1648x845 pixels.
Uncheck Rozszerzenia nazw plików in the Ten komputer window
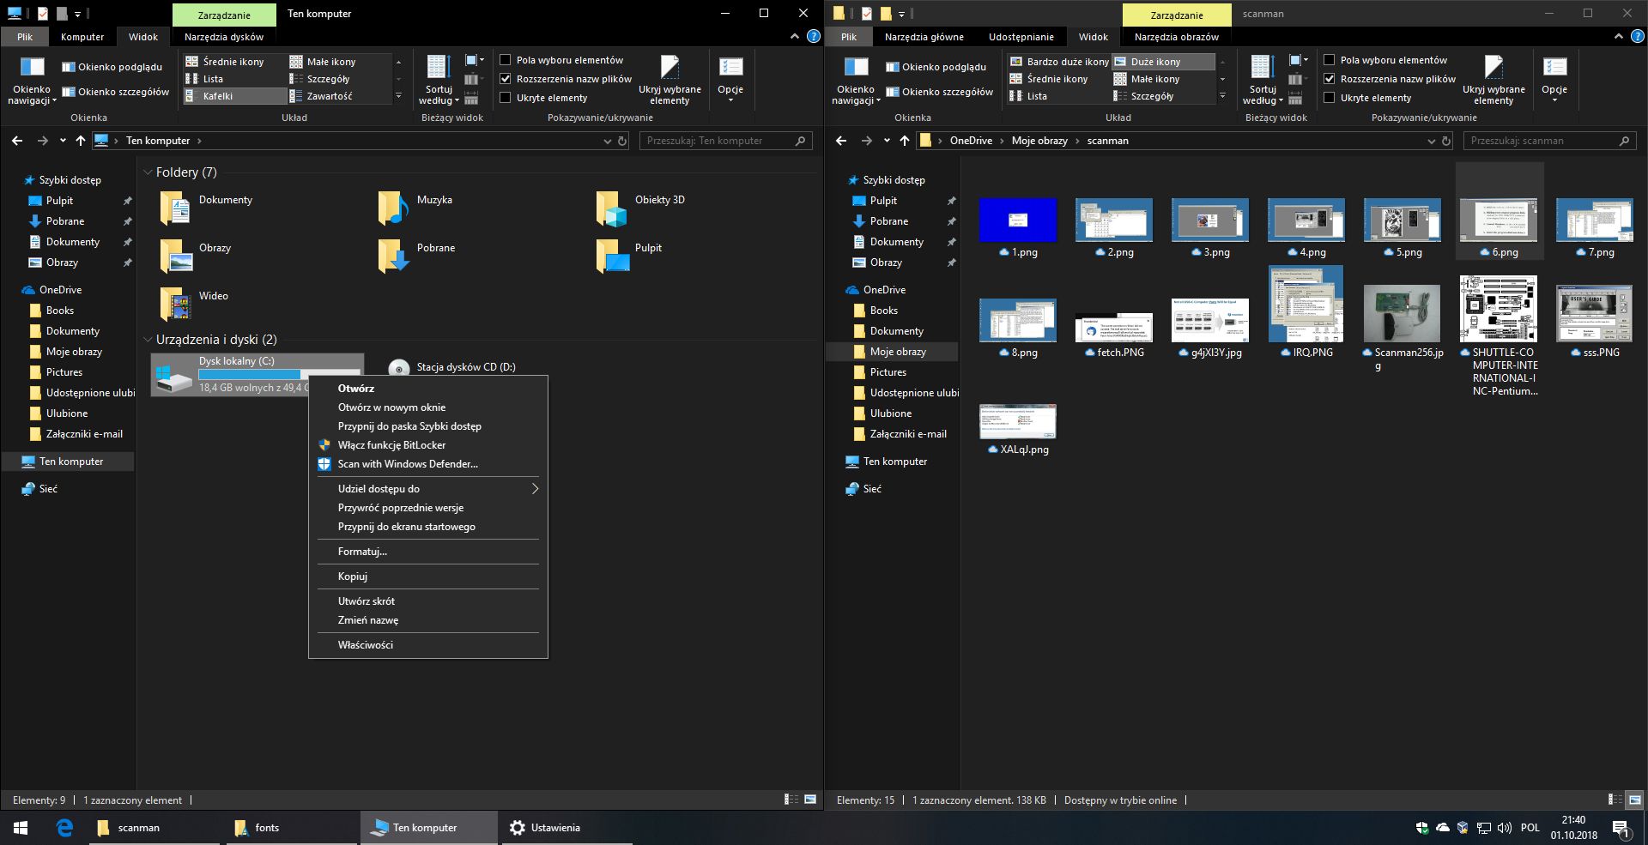506,79
